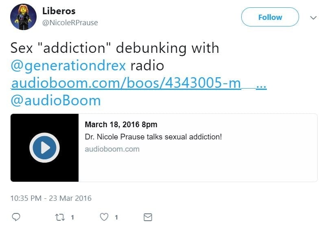
Task: Expand tweet options with the chevron arrow
Action: tap(313, 18)
